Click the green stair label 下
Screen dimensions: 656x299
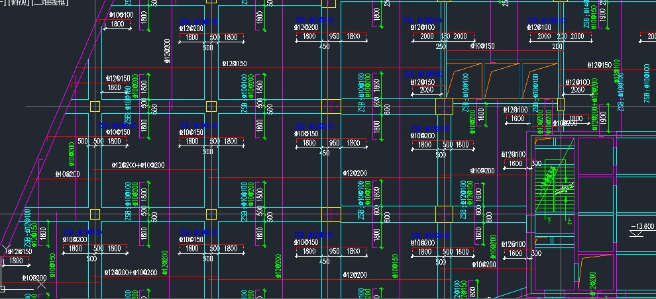(x=549, y=220)
